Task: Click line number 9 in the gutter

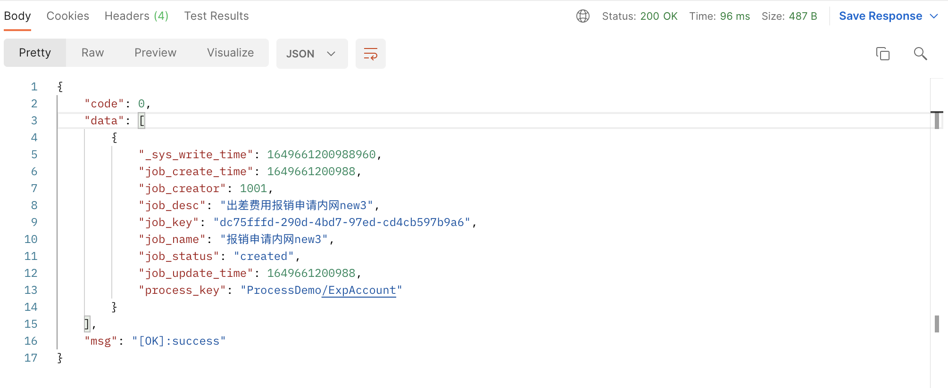Action: 34,222
